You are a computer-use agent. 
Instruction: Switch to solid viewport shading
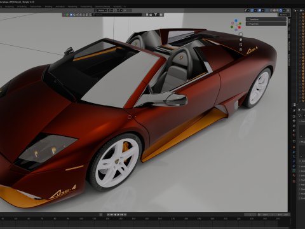coord(274,10)
